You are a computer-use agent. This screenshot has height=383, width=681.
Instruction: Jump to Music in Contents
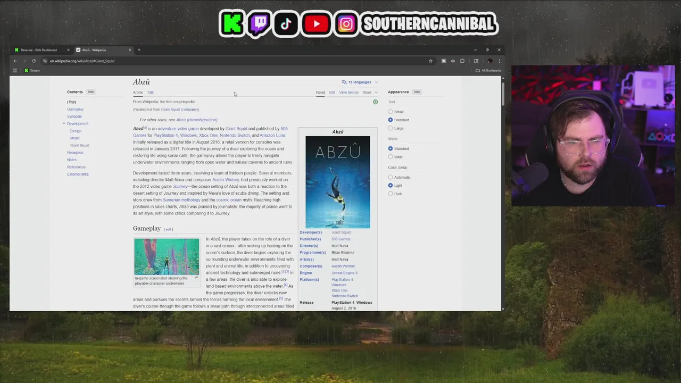[75, 138]
